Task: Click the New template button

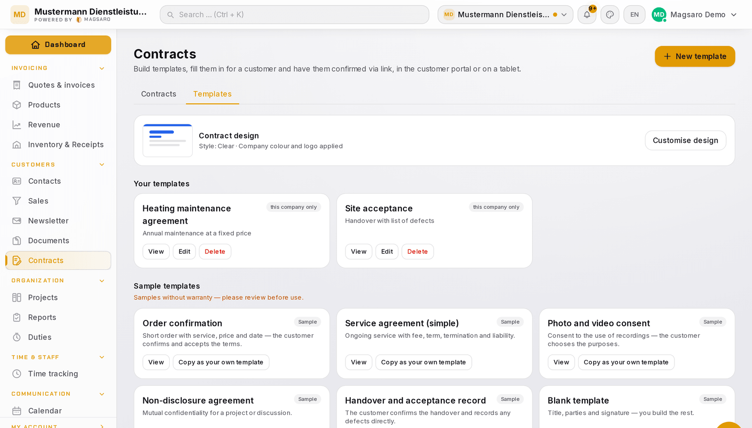Action: pos(695,56)
